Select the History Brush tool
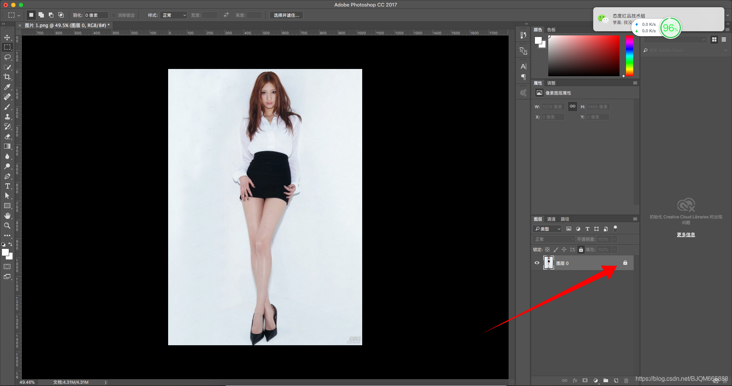 [x=7, y=127]
